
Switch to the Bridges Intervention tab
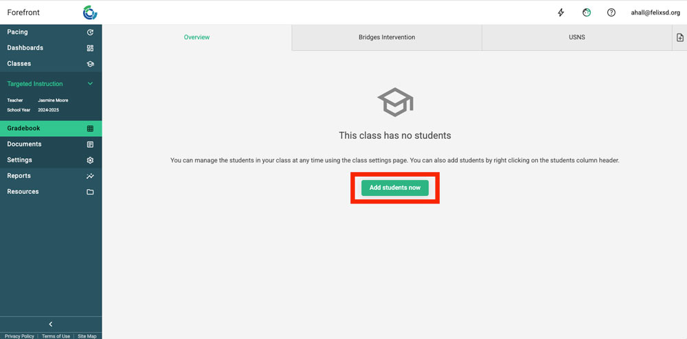coord(387,37)
